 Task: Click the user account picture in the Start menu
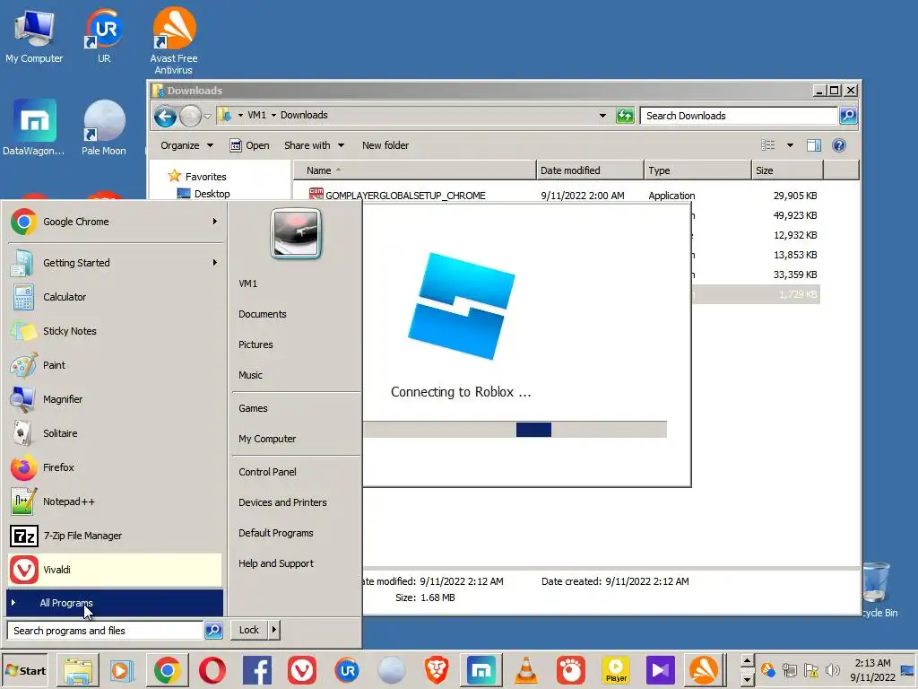296,233
